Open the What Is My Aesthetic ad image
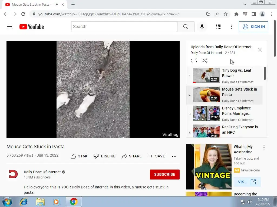This screenshot has height=207, width=277. click(209, 167)
